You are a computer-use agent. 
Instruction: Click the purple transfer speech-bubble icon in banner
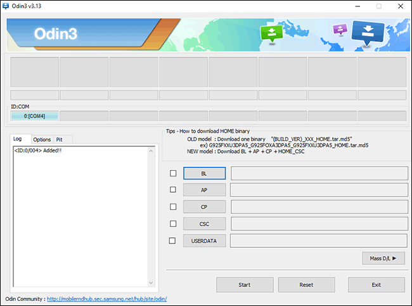tap(340, 29)
